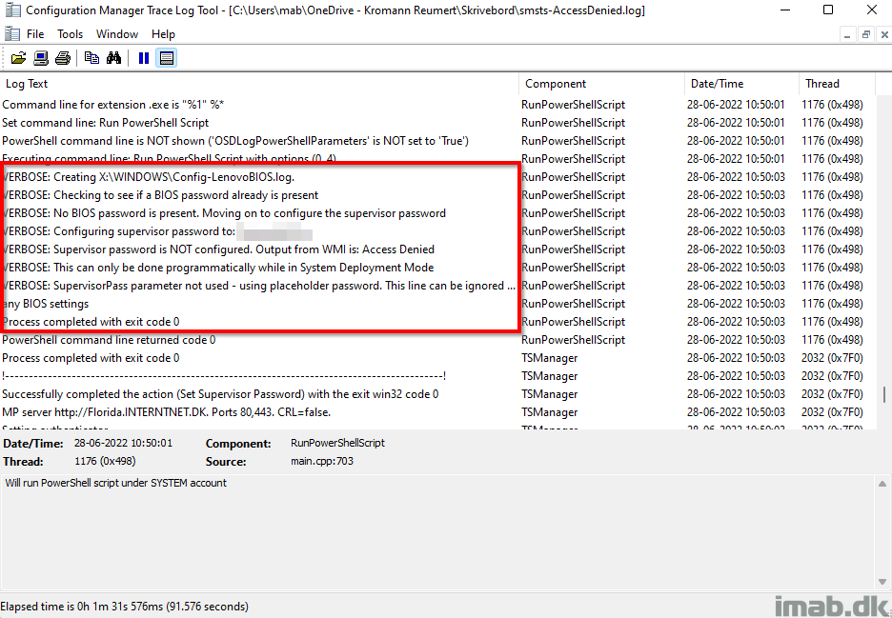
Task: Click the Open file toolbar icon
Action: [18, 58]
